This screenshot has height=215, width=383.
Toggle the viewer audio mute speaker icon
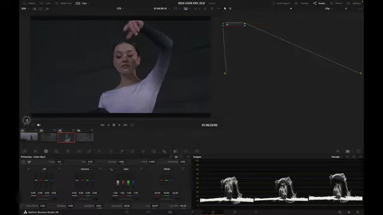tap(38, 125)
